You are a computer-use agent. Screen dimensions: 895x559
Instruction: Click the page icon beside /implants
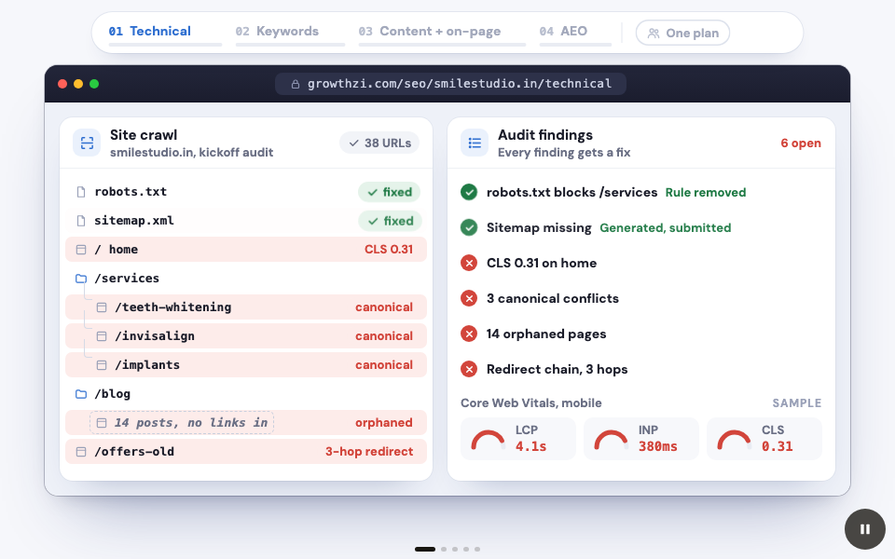click(x=102, y=365)
